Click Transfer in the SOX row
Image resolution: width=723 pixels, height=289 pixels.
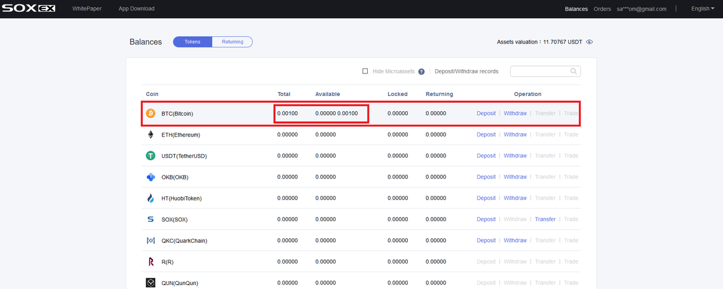click(x=545, y=219)
